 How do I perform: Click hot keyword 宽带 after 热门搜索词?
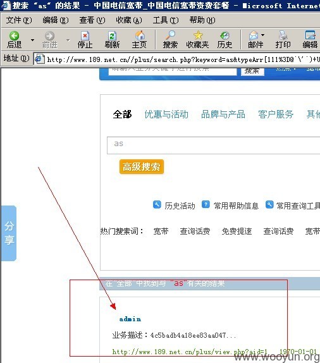click(x=161, y=231)
